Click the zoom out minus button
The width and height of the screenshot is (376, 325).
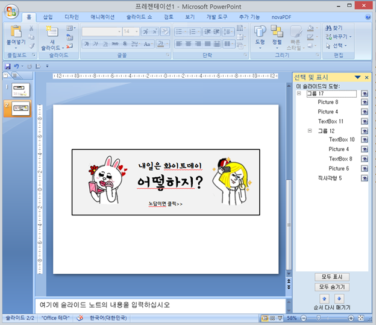click(x=304, y=318)
